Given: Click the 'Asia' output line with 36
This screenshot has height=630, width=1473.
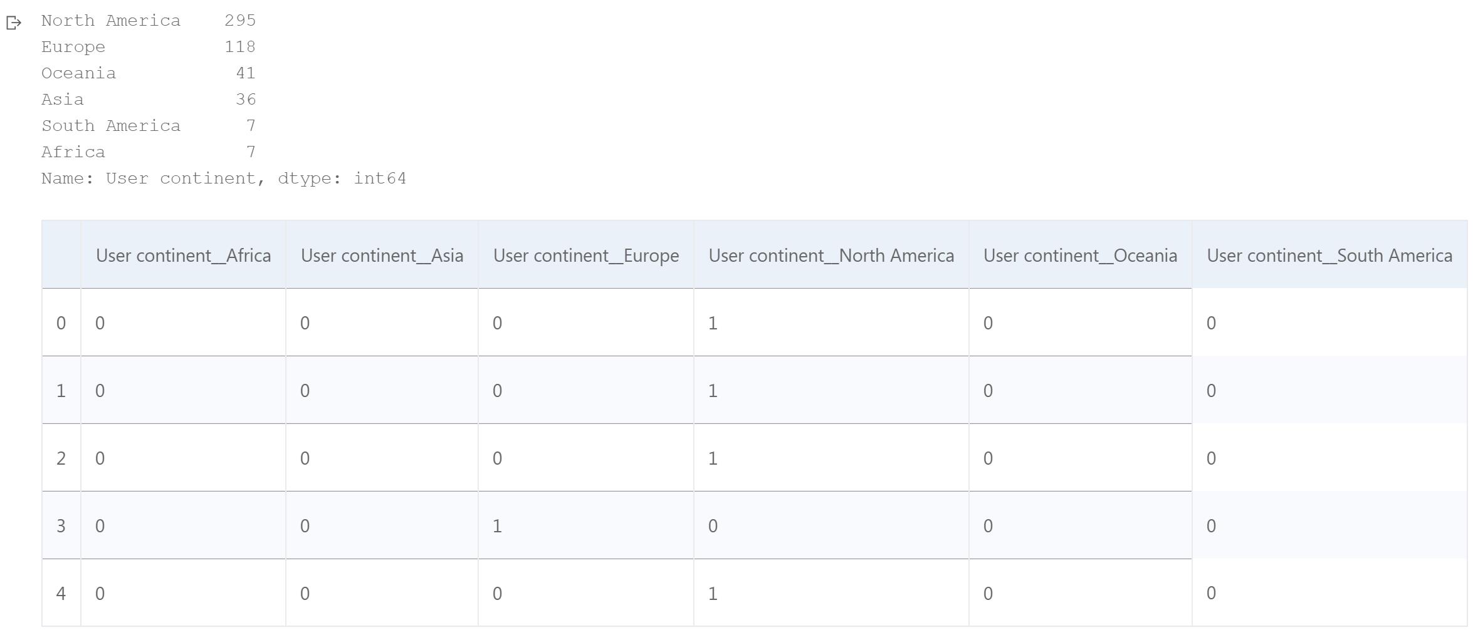Looking at the screenshot, I should coord(149,100).
